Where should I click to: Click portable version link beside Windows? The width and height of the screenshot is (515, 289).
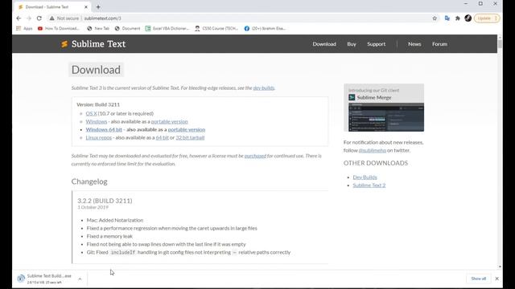(170, 121)
